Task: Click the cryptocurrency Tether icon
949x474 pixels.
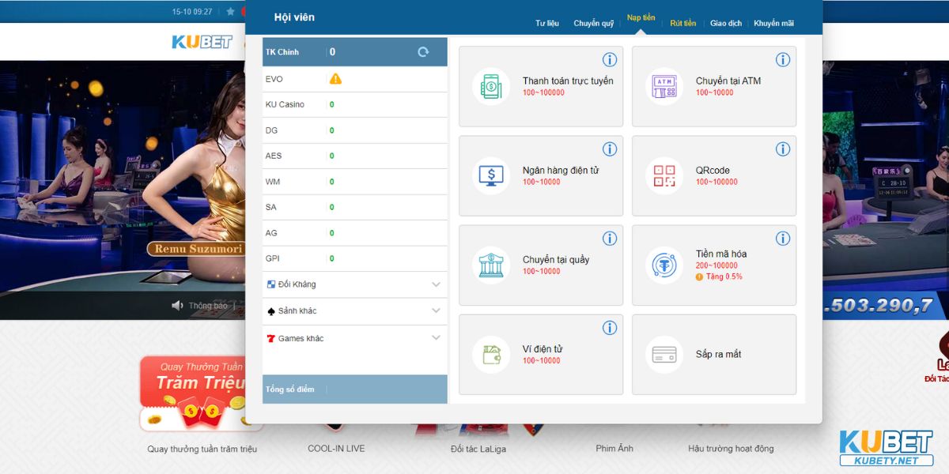Action: [x=664, y=265]
